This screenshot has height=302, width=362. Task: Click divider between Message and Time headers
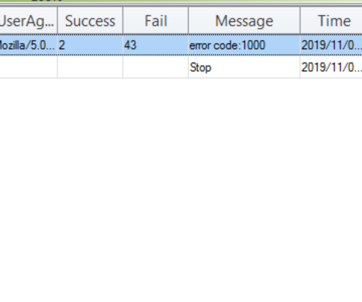coord(300,21)
